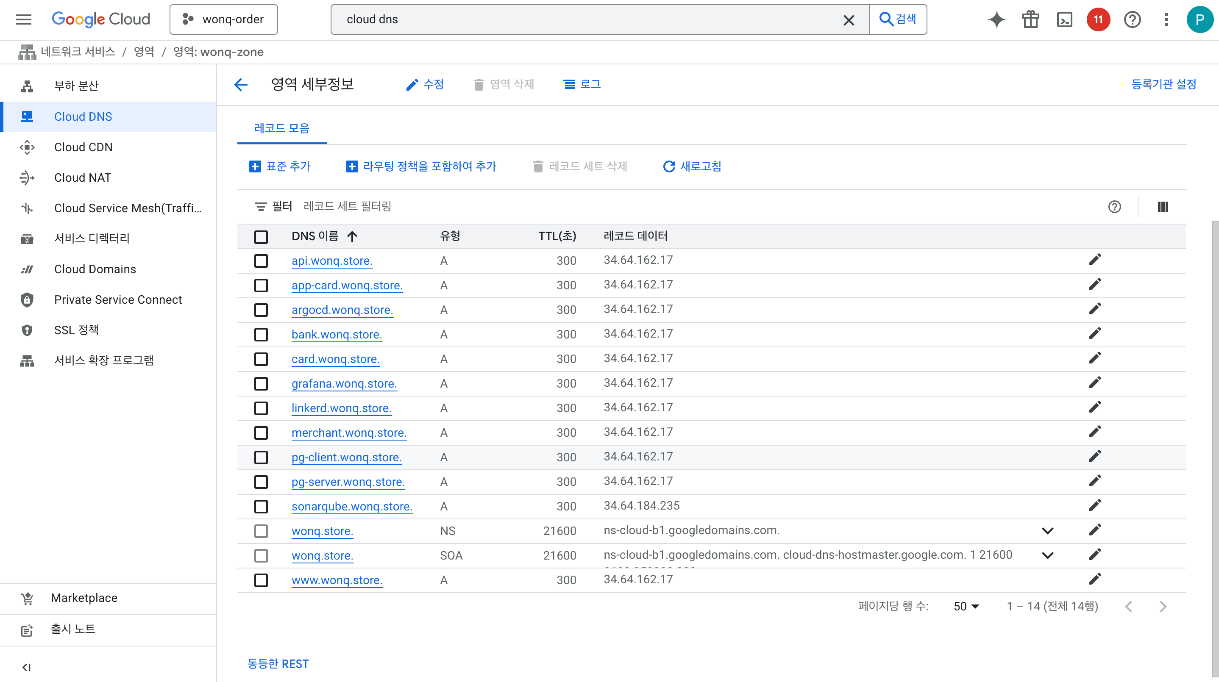Select Cloud CDN in the sidebar

click(x=83, y=147)
